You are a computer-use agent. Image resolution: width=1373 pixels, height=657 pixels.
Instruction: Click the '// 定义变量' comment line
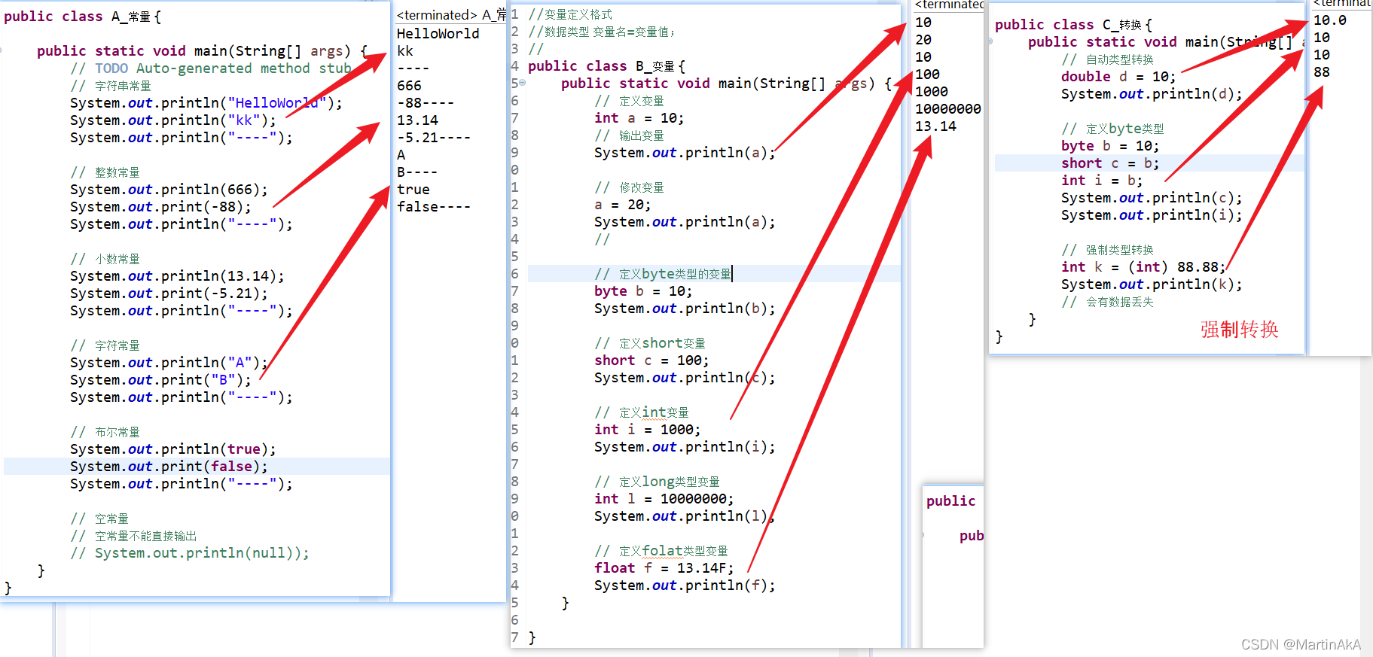coord(630,101)
